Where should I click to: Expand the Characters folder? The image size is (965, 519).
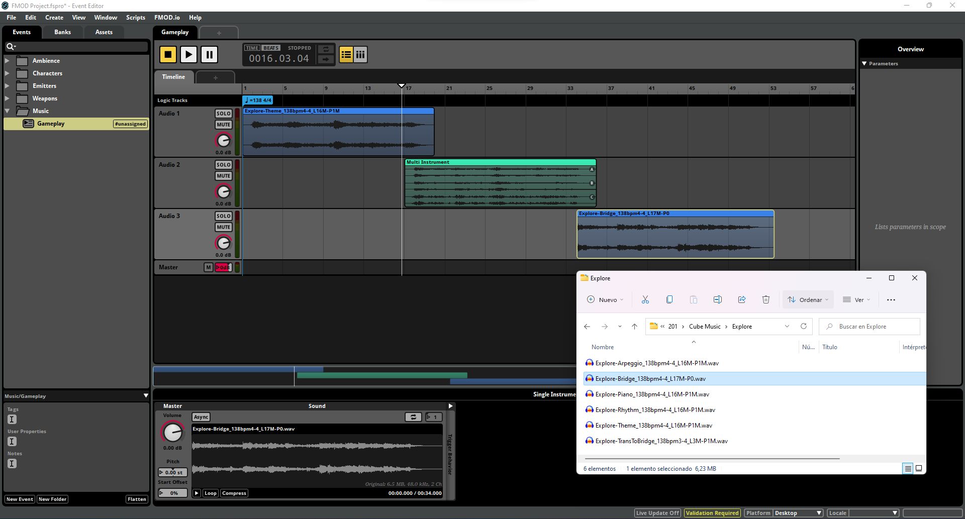click(7, 73)
